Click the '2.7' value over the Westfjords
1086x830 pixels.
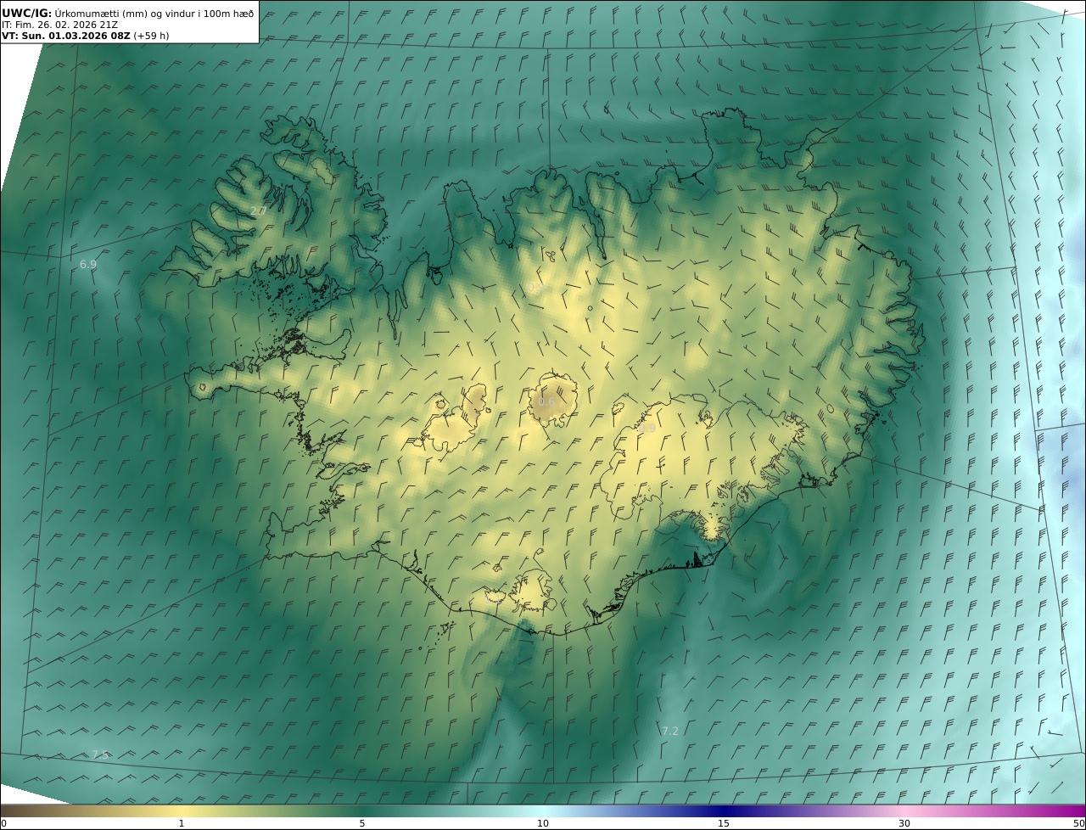[x=259, y=210]
